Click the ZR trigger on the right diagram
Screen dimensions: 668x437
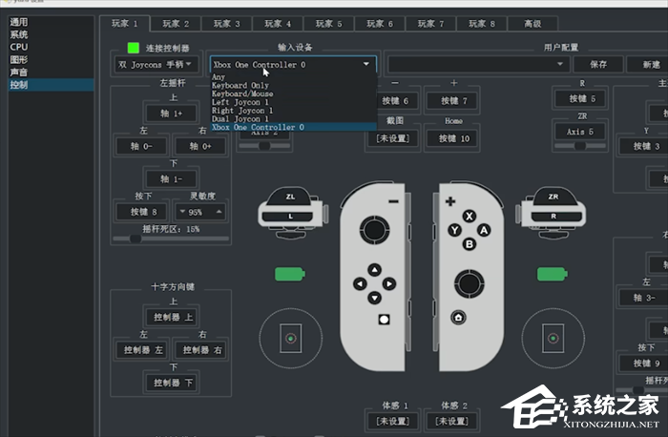pos(553,197)
